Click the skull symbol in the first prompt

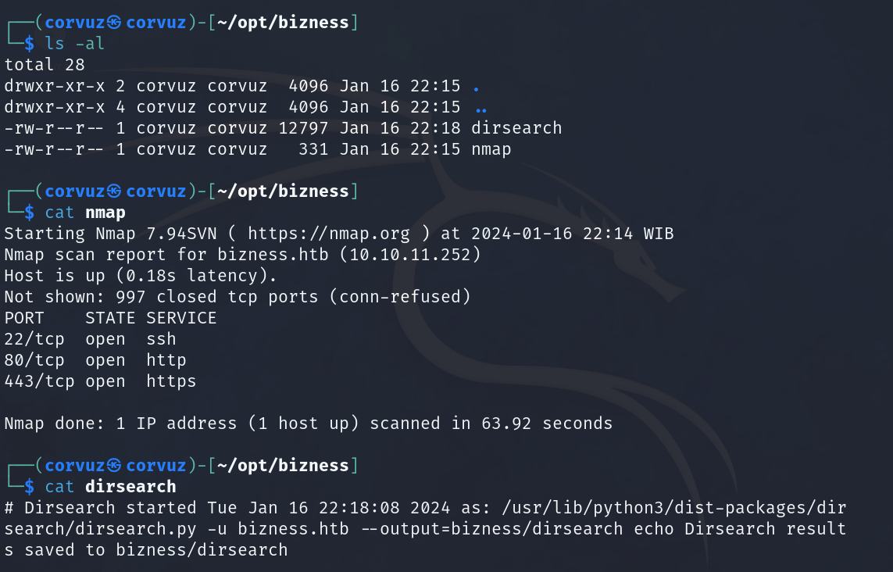coord(115,23)
